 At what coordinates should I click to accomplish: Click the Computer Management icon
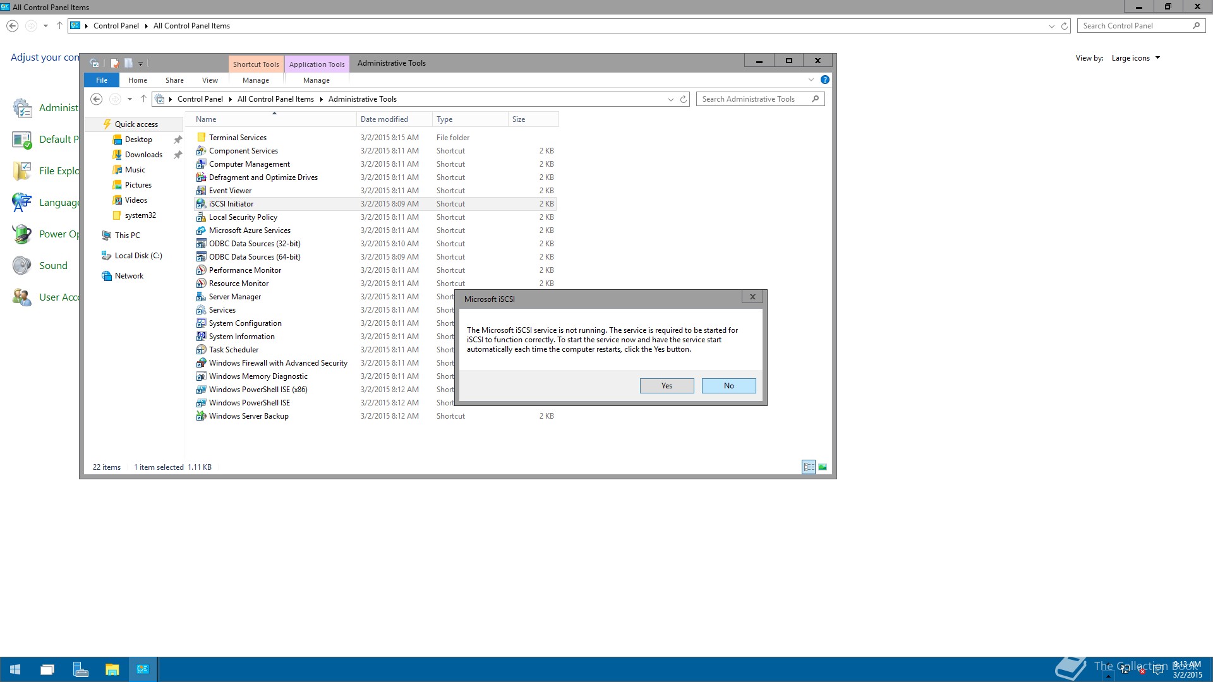pos(201,164)
